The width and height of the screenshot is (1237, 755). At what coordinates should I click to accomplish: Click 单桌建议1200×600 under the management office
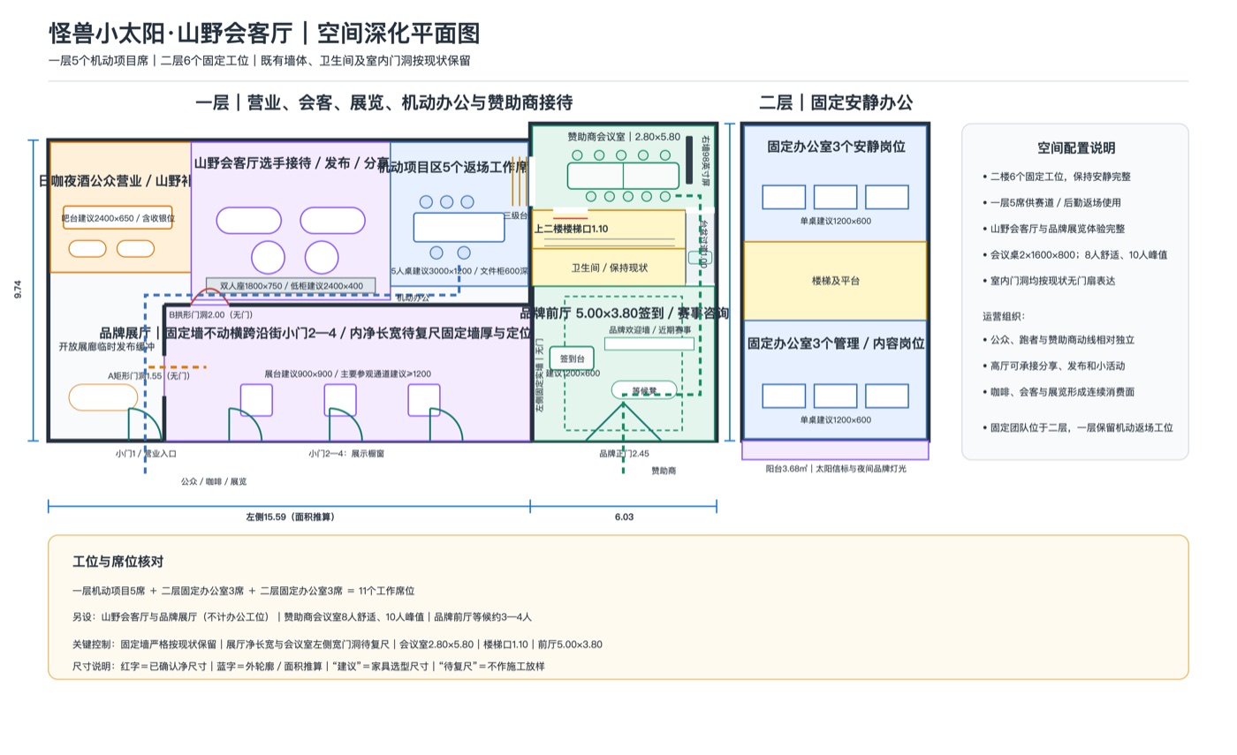(x=835, y=420)
